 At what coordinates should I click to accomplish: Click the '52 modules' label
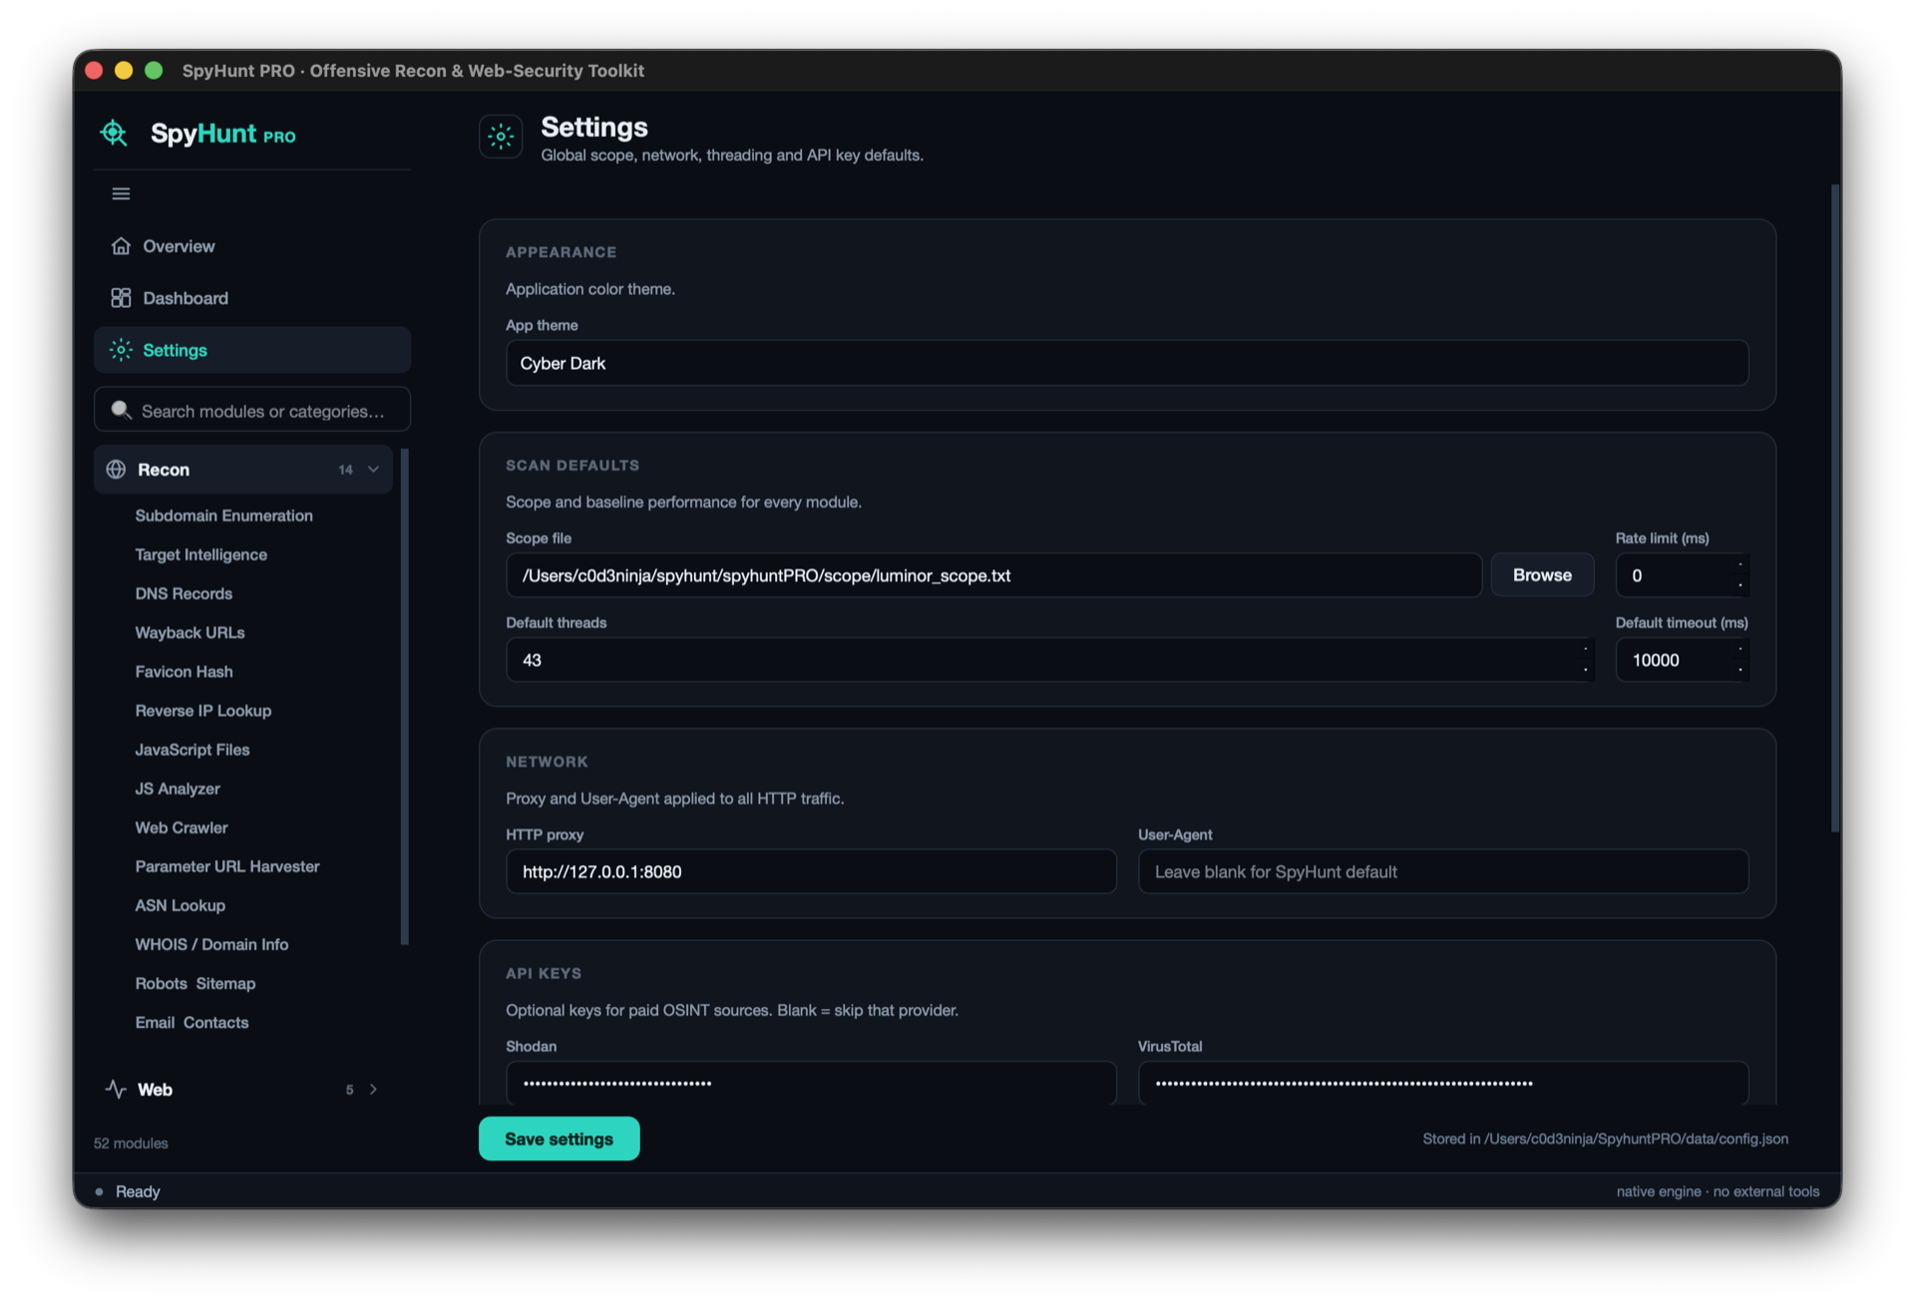[131, 1142]
